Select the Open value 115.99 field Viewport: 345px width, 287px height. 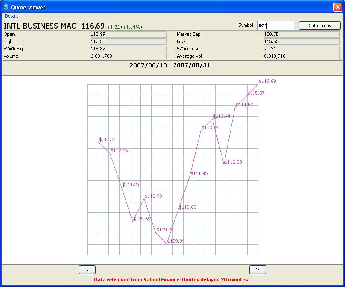coord(128,34)
